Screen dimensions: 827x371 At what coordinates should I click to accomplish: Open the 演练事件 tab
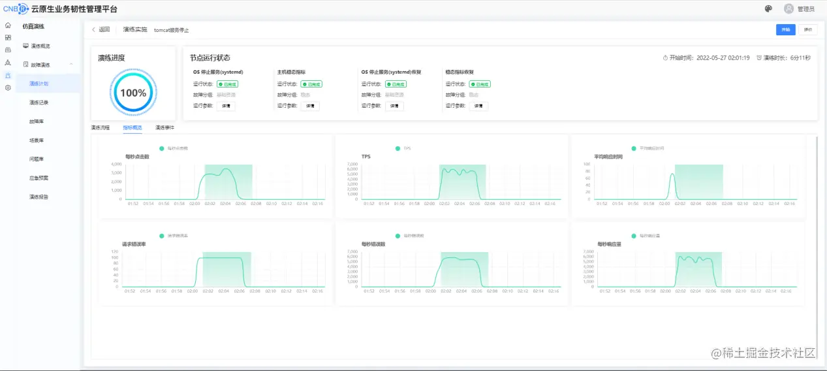(164, 127)
